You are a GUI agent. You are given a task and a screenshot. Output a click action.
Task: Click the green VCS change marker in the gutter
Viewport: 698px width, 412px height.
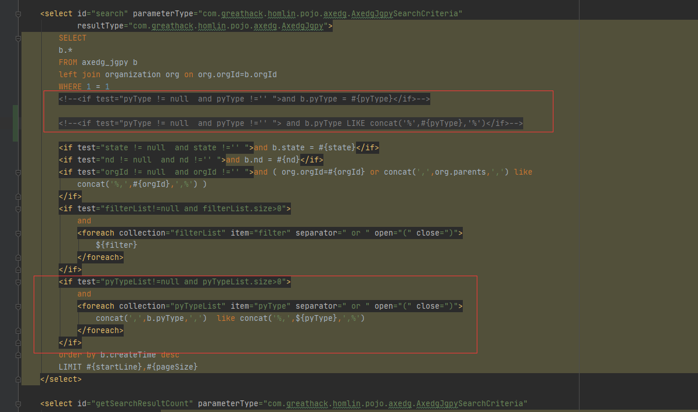point(16,123)
